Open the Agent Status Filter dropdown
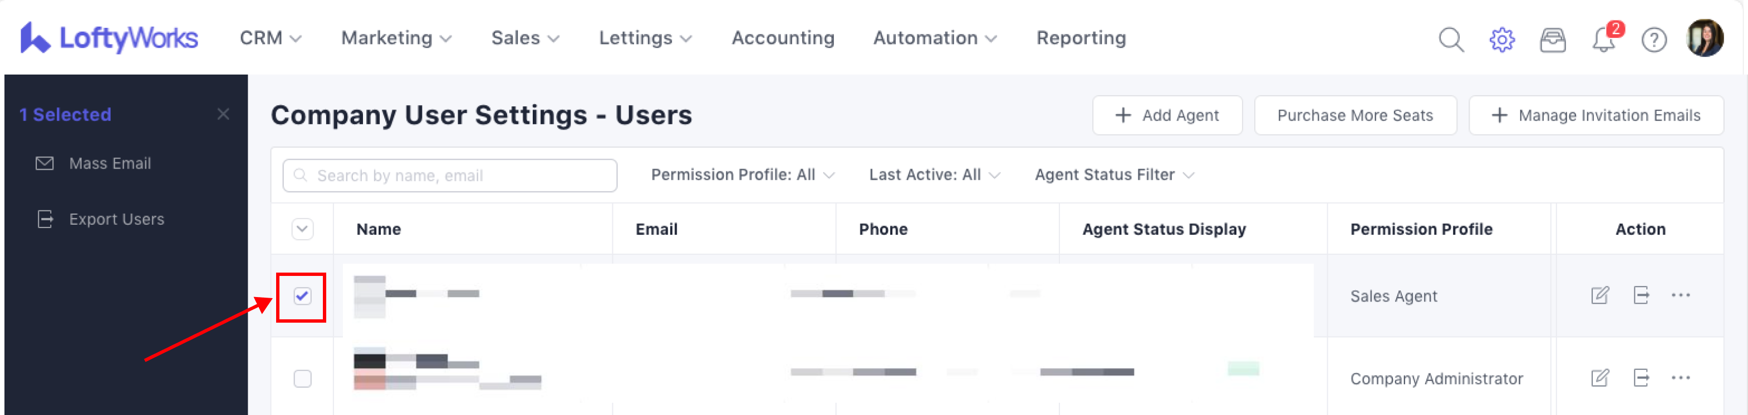This screenshot has width=1748, height=415. click(x=1113, y=175)
